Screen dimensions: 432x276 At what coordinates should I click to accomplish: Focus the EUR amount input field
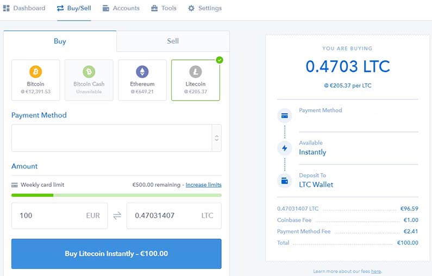tap(60, 216)
